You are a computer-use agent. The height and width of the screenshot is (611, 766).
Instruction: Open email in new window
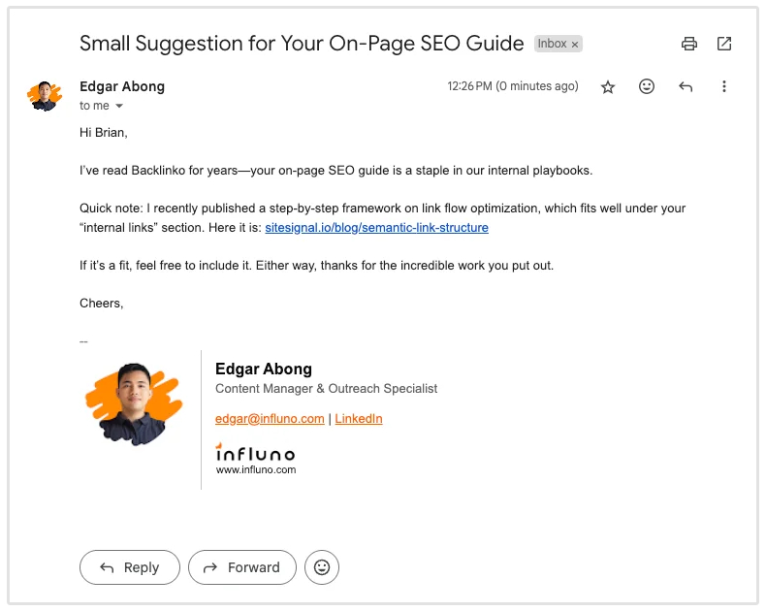[724, 44]
